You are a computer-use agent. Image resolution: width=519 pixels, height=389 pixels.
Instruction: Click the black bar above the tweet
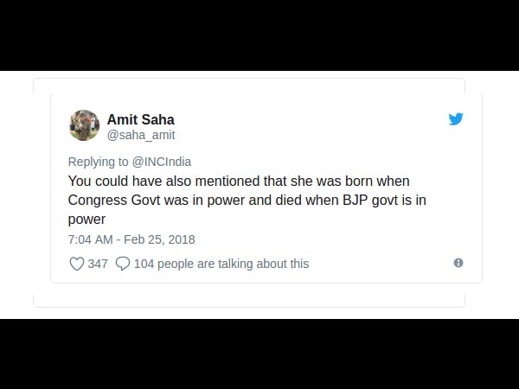pos(259,35)
